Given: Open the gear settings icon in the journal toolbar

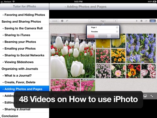Looking at the screenshot, I should pyautogui.click(x=141, y=21).
